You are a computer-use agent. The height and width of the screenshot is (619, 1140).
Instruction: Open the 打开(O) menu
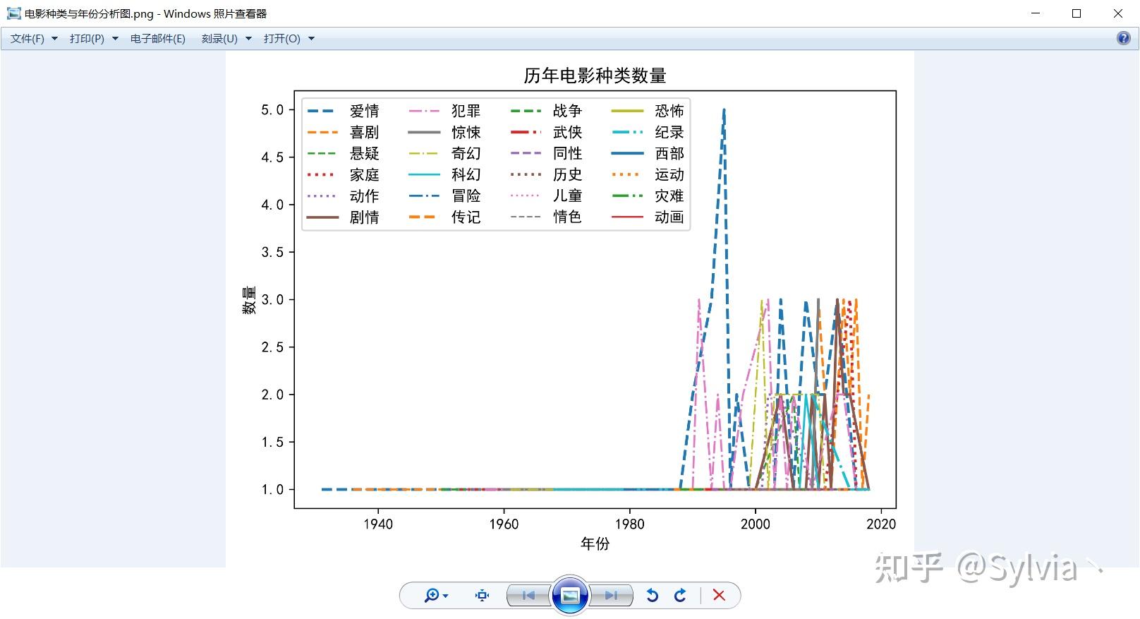[282, 39]
